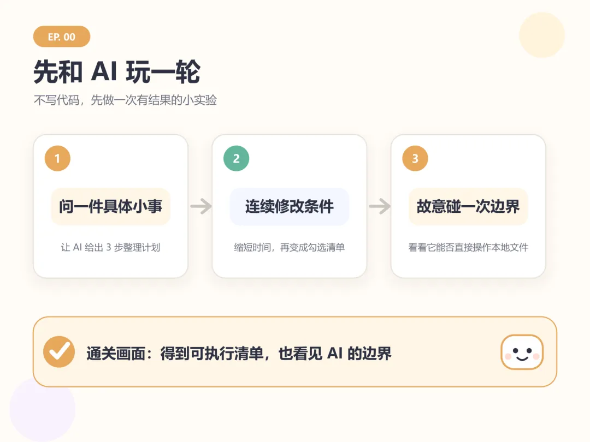Image resolution: width=590 pixels, height=442 pixels.
Task: Click the text 看看它能否直接操作本地文件
Action: pos(468,247)
